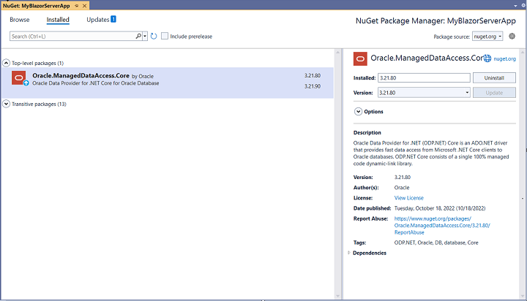Click update-available arrow on package icon
This screenshot has width=527, height=301.
pyautogui.click(x=26, y=83)
